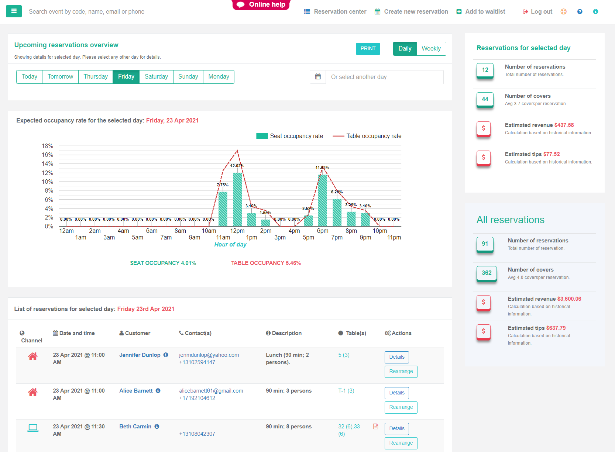Image resolution: width=615 pixels, height=452 pixels.
Task: Click the calendar icon beside date picker
Action: click(318, 77)
